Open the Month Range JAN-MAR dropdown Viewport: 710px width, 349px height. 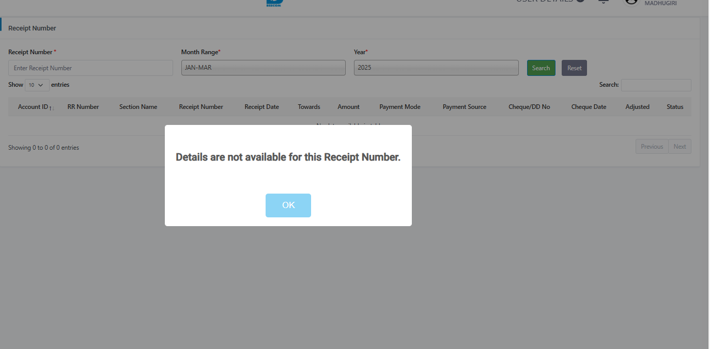point(263,68)
